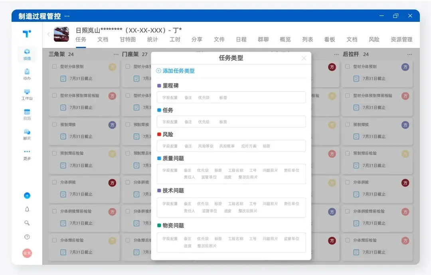Click the 三角架 column title
This screenshot has width=431, height=275.
[57, 54]
